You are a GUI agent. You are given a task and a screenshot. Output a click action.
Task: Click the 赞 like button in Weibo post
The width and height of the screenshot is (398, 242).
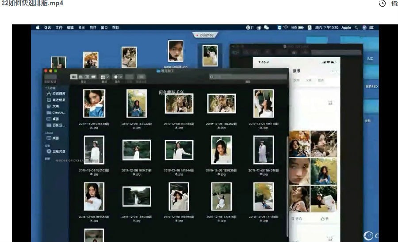click(x=325, y=219)
